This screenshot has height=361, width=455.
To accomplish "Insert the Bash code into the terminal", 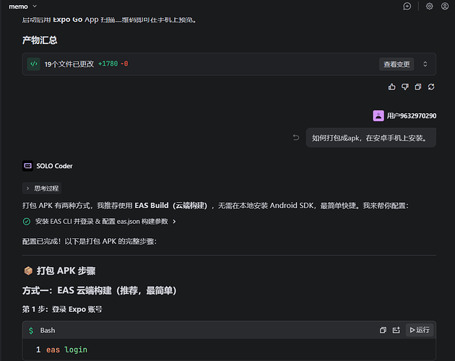I will (x=396, y=330).
